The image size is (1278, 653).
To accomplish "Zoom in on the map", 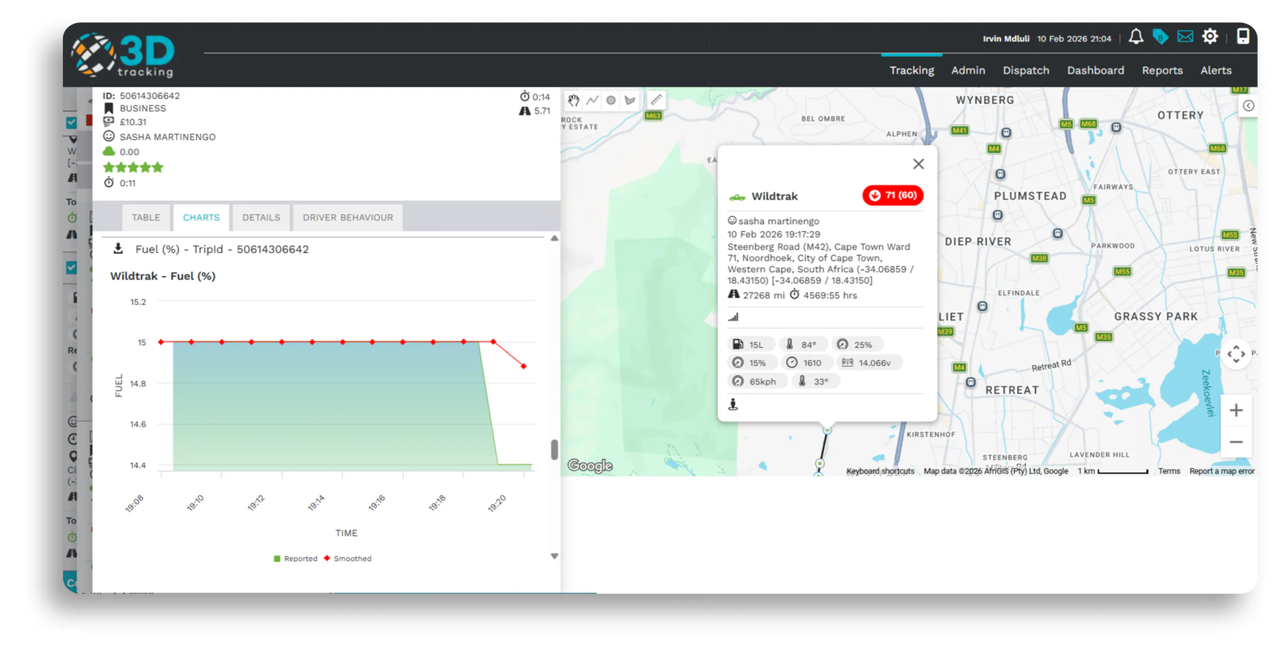I will (1236, 410).
